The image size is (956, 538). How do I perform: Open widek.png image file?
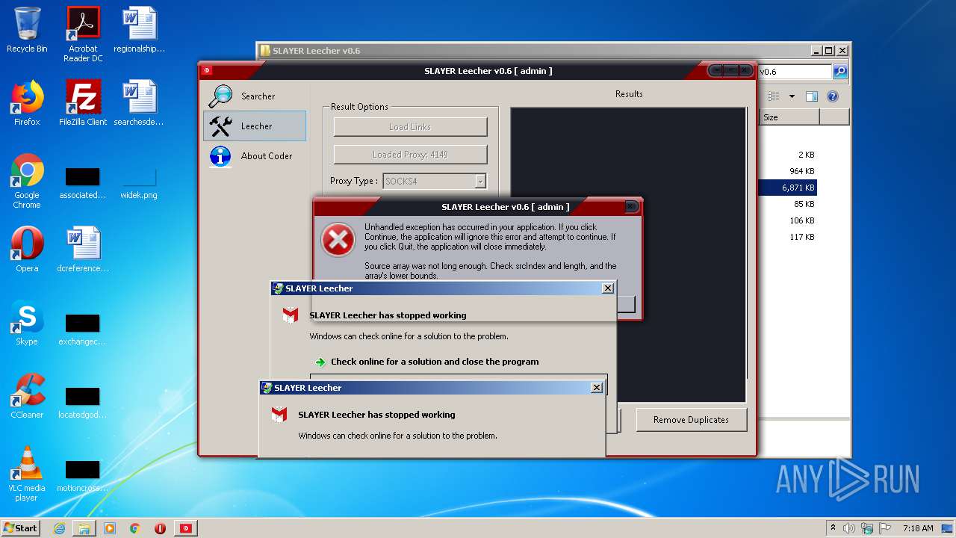(139, 184)
